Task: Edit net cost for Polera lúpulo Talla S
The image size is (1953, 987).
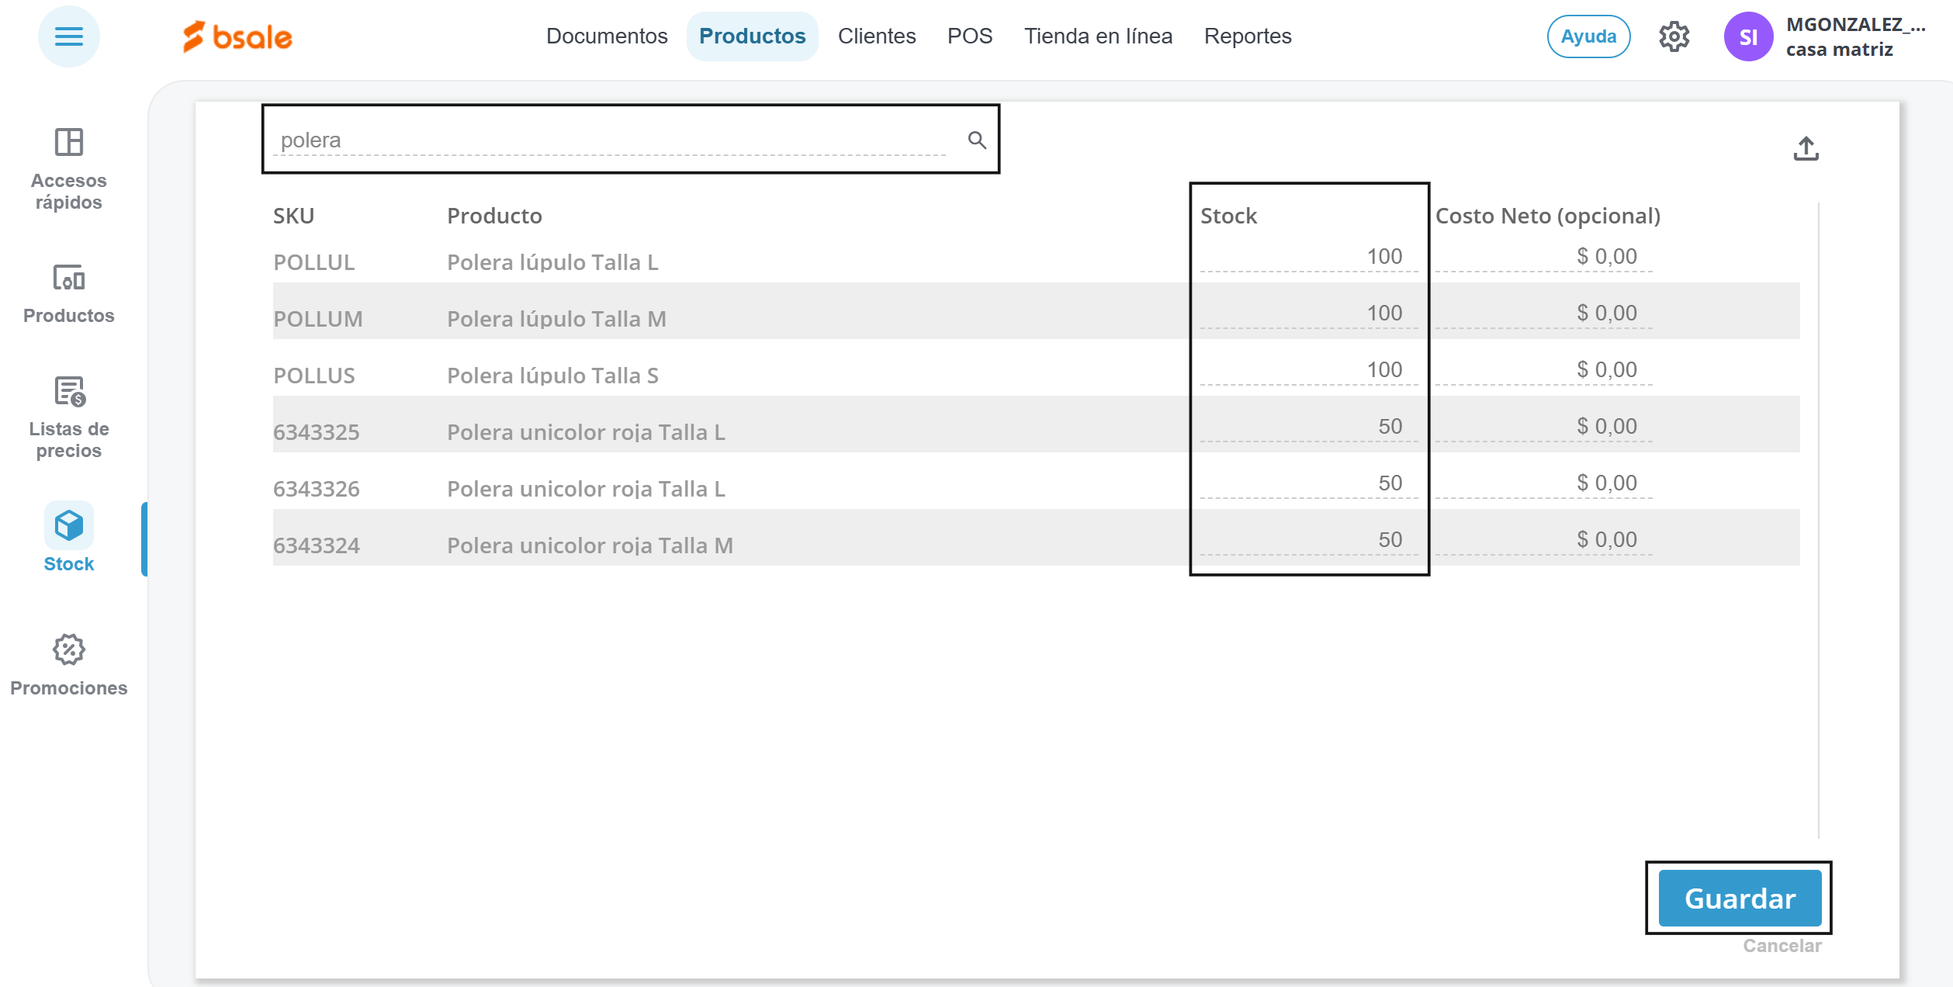Action: coord(1543,370)
